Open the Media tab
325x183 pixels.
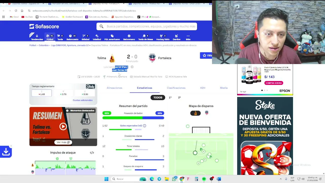[x=224, y=88]
